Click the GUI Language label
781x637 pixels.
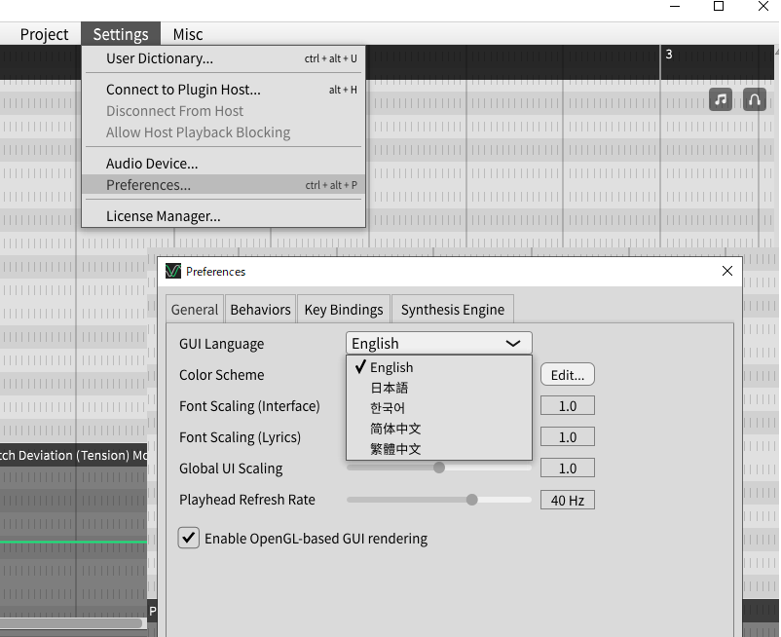click(x=222, y=344)
